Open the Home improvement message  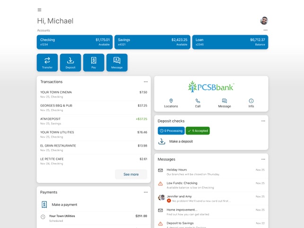tap(211, 212)
